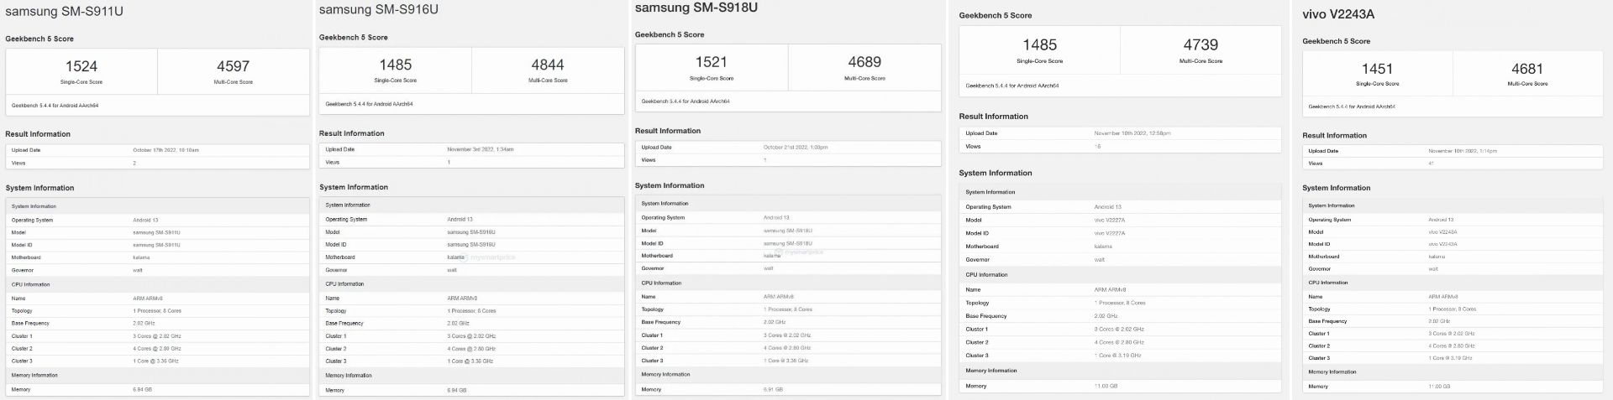Click 'Geekbench 5.4.4 for Android AArch64' in vivo V2243A panel
This screenshot has width=1613, height=400.
click(x=1352, y=107)
